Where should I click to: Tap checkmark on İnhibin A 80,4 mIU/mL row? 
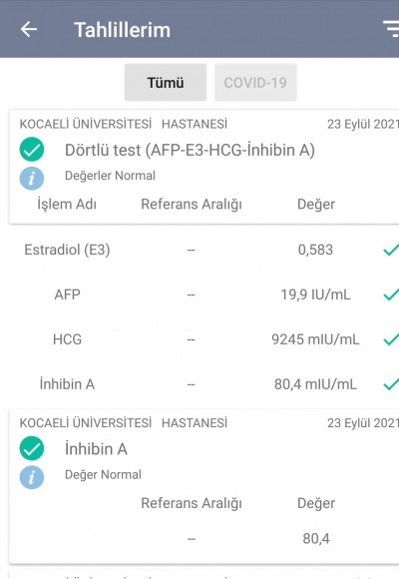tap(391, 384)
